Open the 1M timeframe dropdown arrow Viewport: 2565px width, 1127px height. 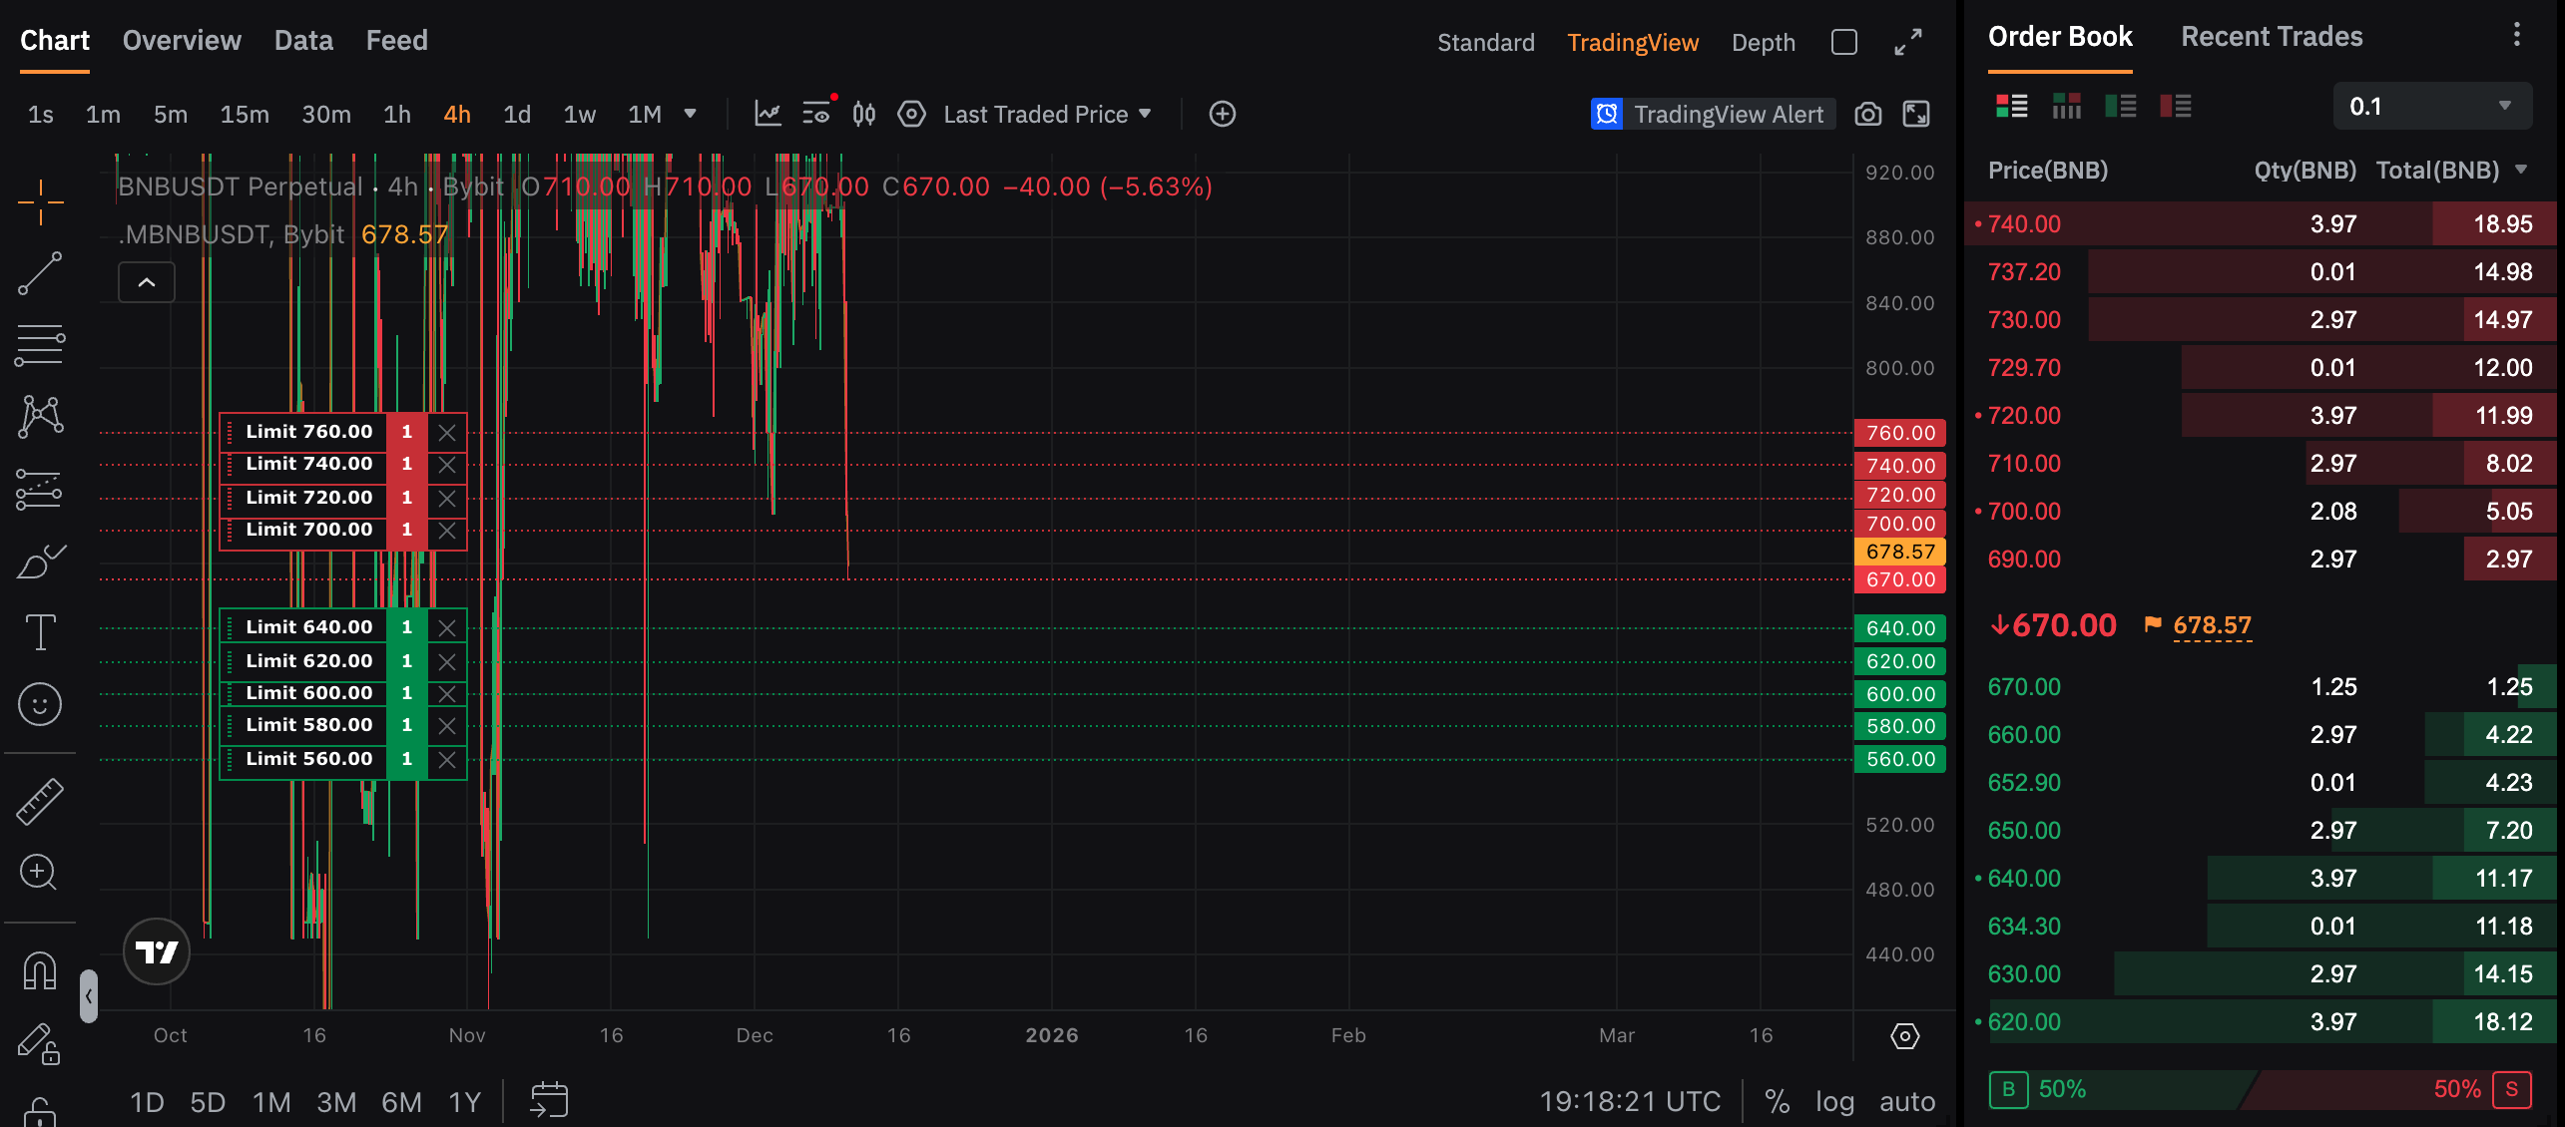coord(692,114)
